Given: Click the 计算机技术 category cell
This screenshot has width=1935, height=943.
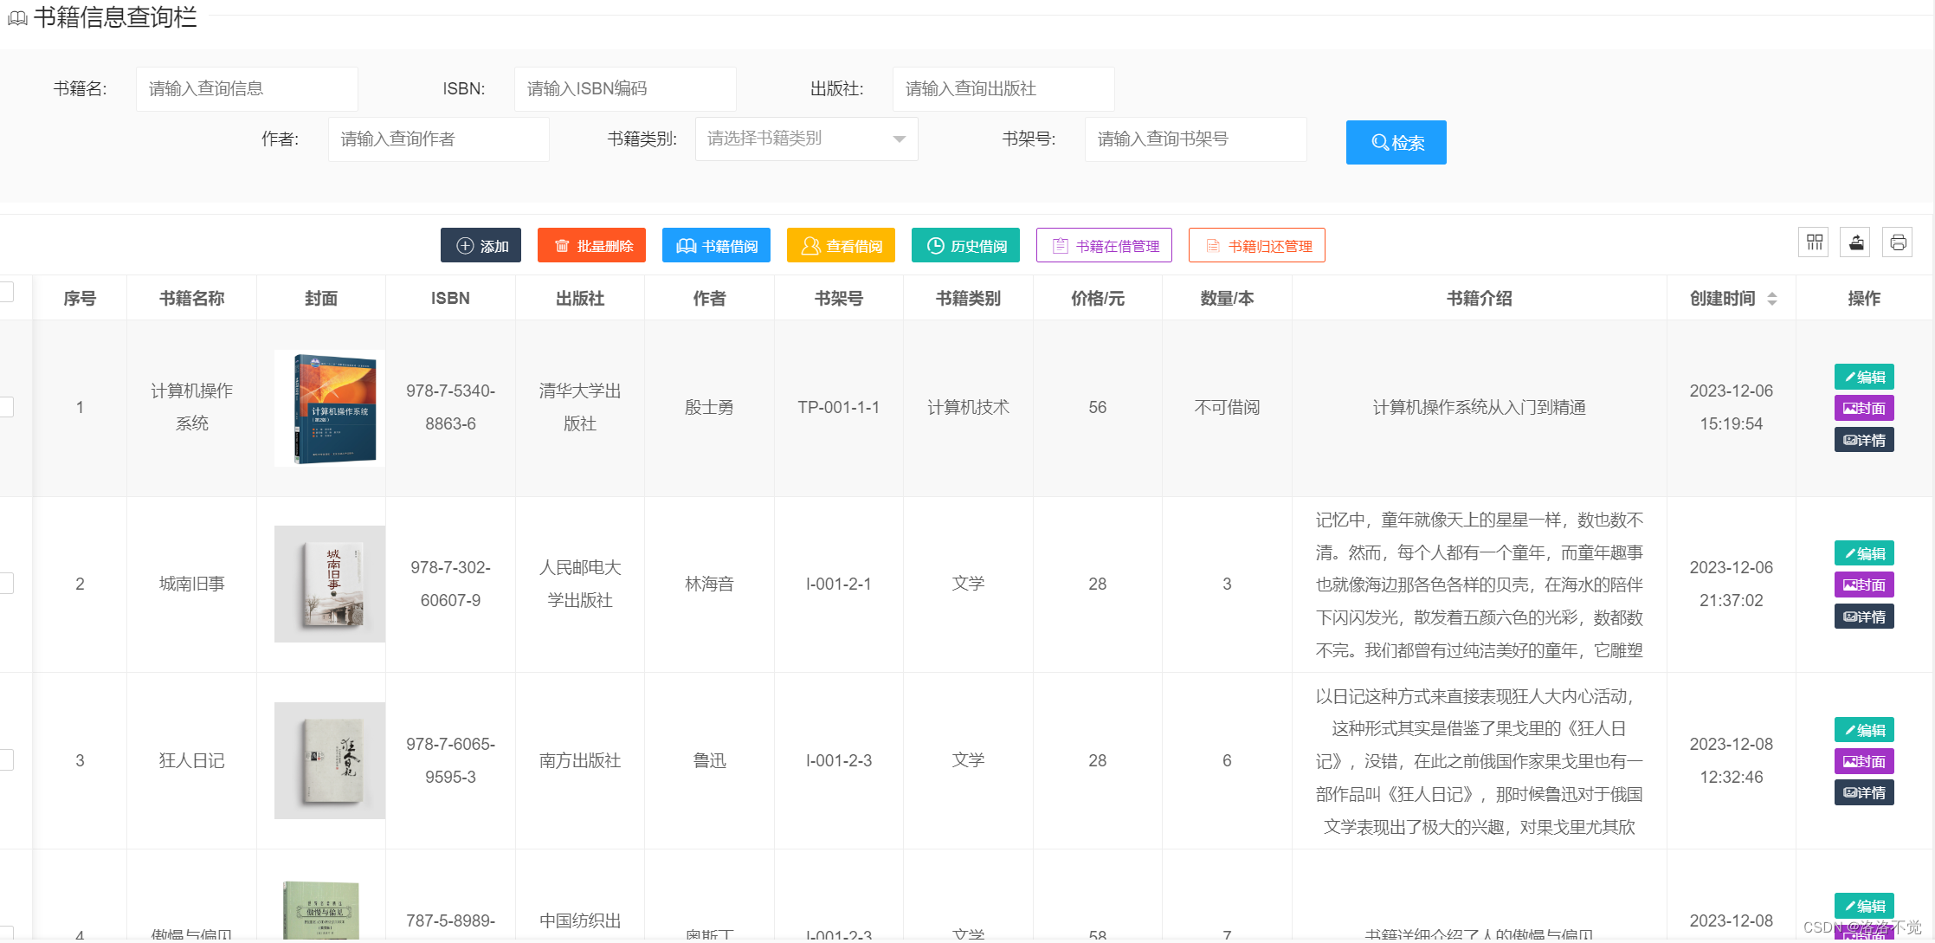Looking at the screenshot, I should click(x=968, y=407).
